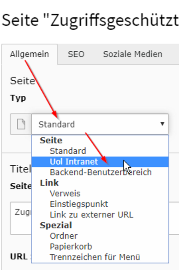
Task: Switch to the SEO tab
Action: click(x=76, y=54)
